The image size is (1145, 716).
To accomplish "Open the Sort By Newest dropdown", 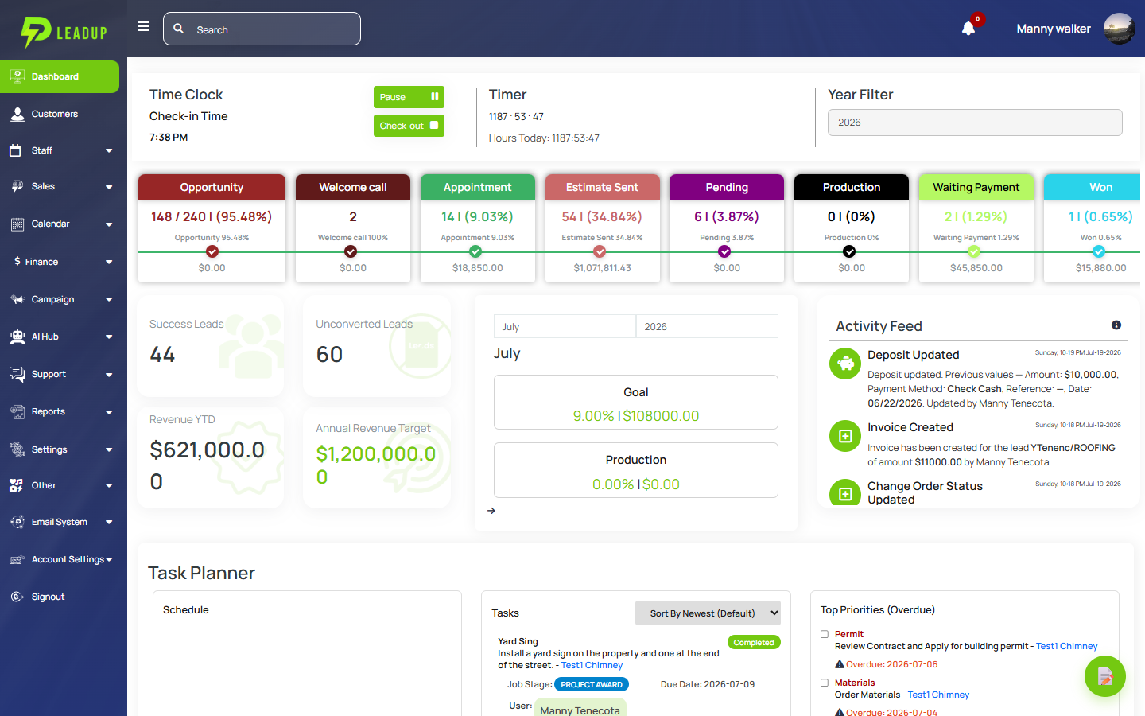I will coord(708,613).
